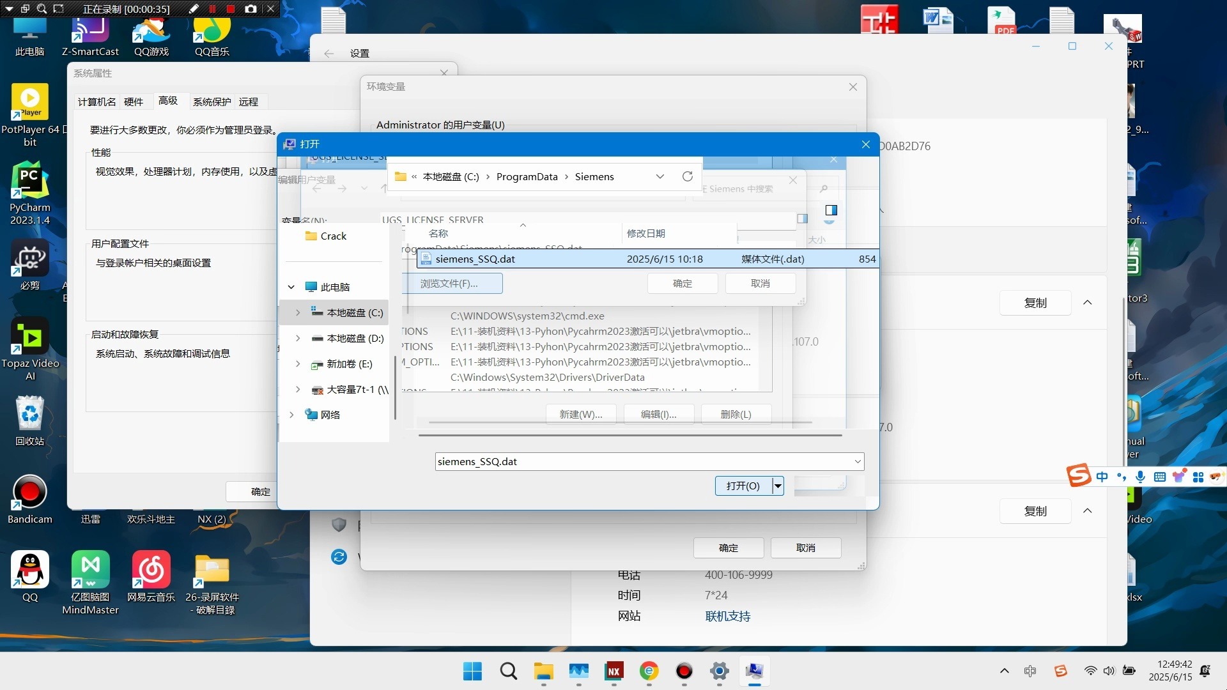Screen dimensions: 1227x690
Task: Open the 系统保护 tab
Action: 212,102
